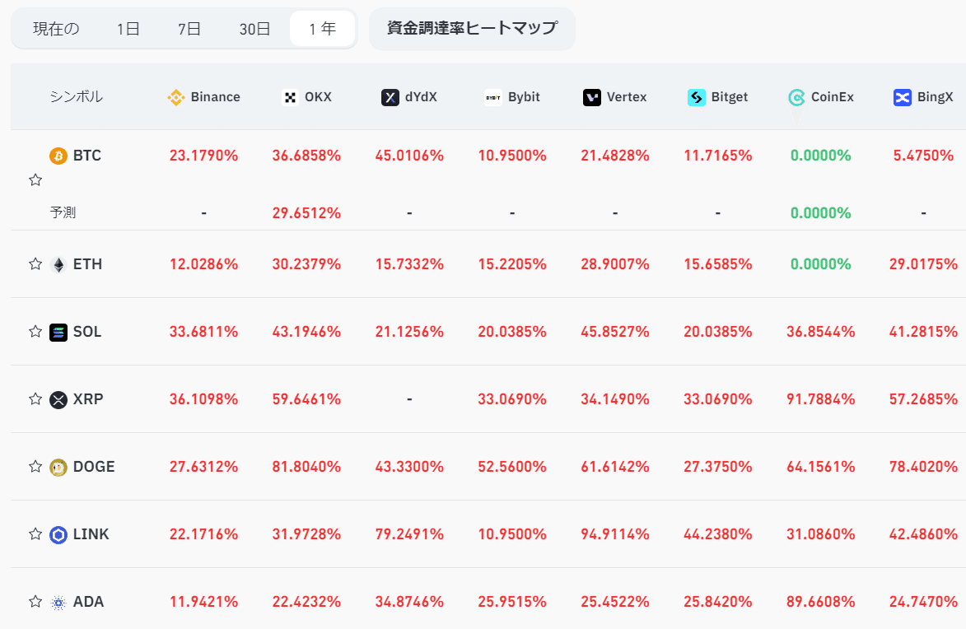Mark XRP as a favorite
The image size is (966, 629).
35,399
